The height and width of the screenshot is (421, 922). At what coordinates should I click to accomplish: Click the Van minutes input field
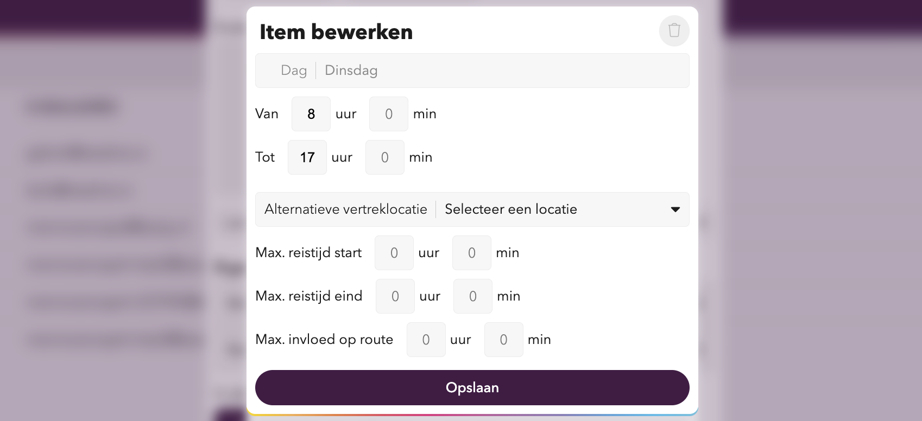pos(388,114)
